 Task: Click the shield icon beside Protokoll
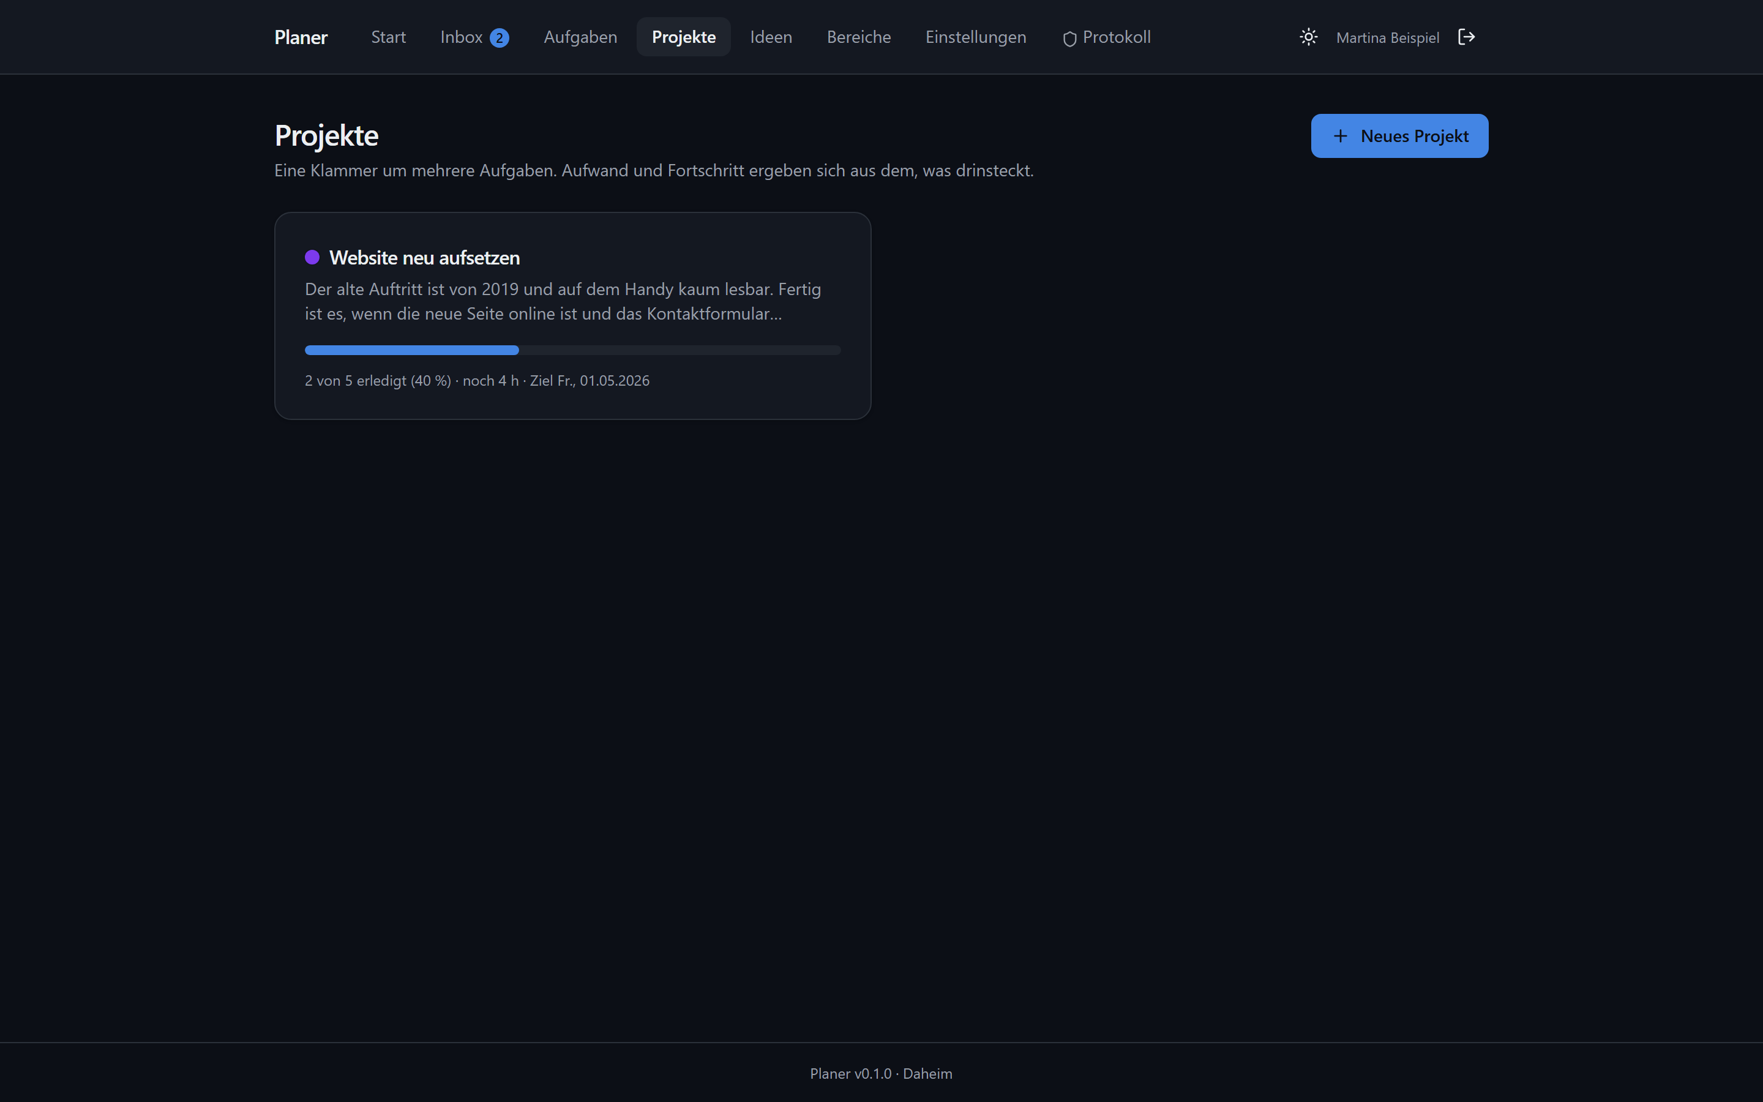(1069, 39)
